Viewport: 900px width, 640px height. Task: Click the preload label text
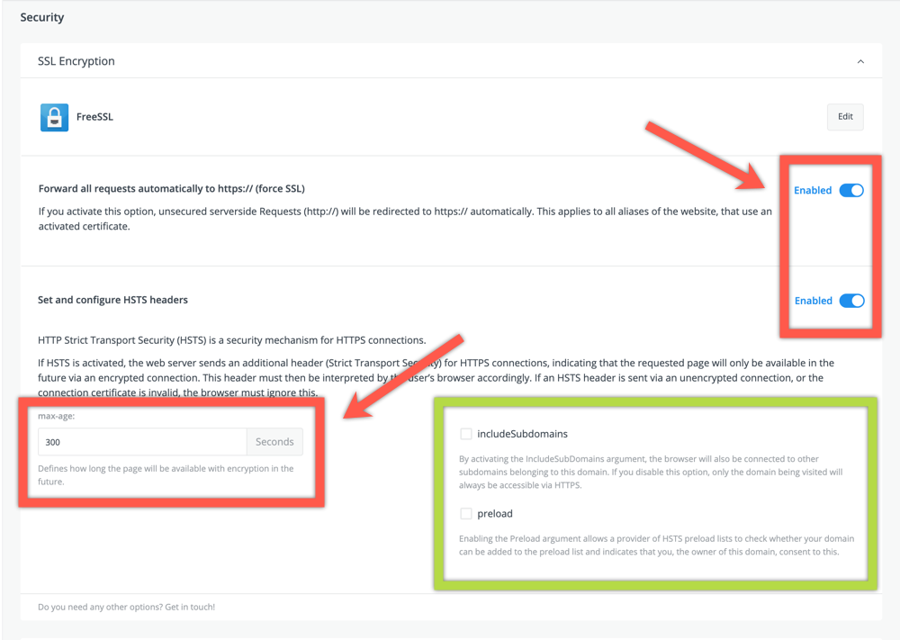(495, 514)
